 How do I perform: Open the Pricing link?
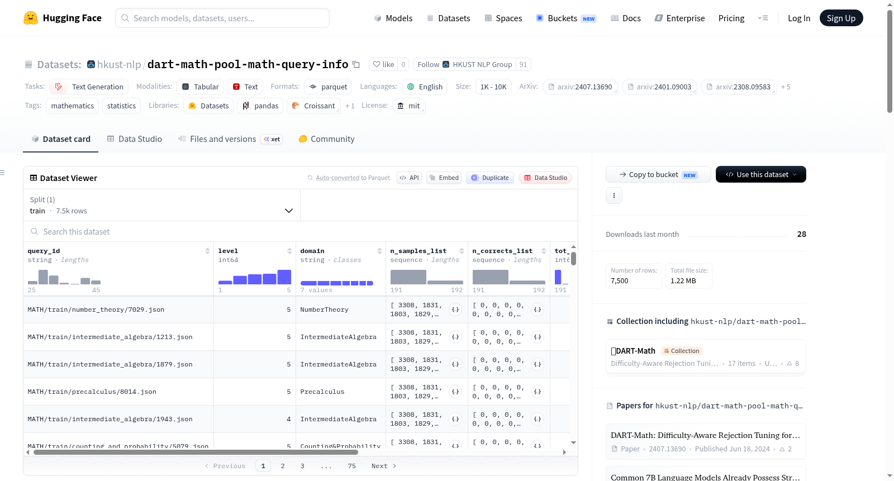pyautogui.click(x=731, y=18)
